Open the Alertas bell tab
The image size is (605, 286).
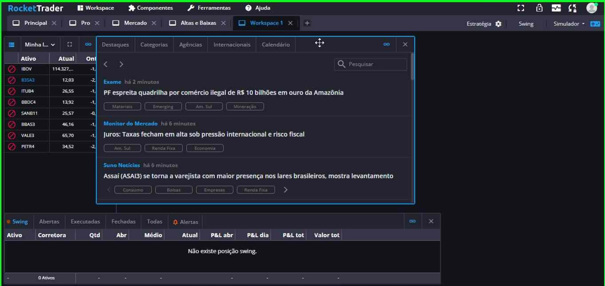(186, 222)
